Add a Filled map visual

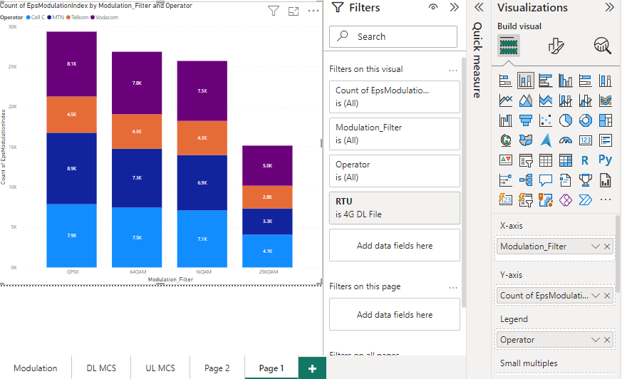tap(525, 140)
